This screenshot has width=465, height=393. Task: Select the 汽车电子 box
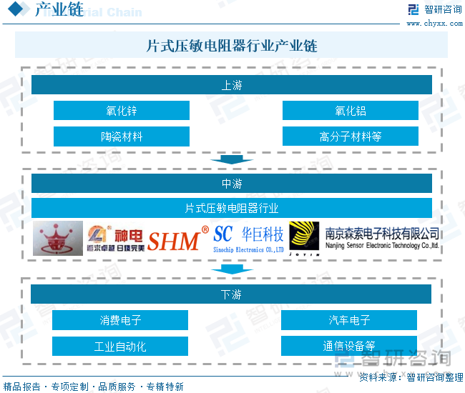click(x=349, y=320)
